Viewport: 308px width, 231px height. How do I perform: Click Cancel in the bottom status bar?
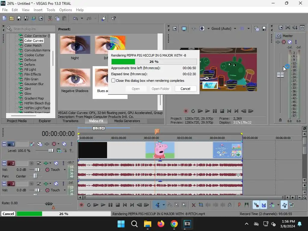coord(8,214)
